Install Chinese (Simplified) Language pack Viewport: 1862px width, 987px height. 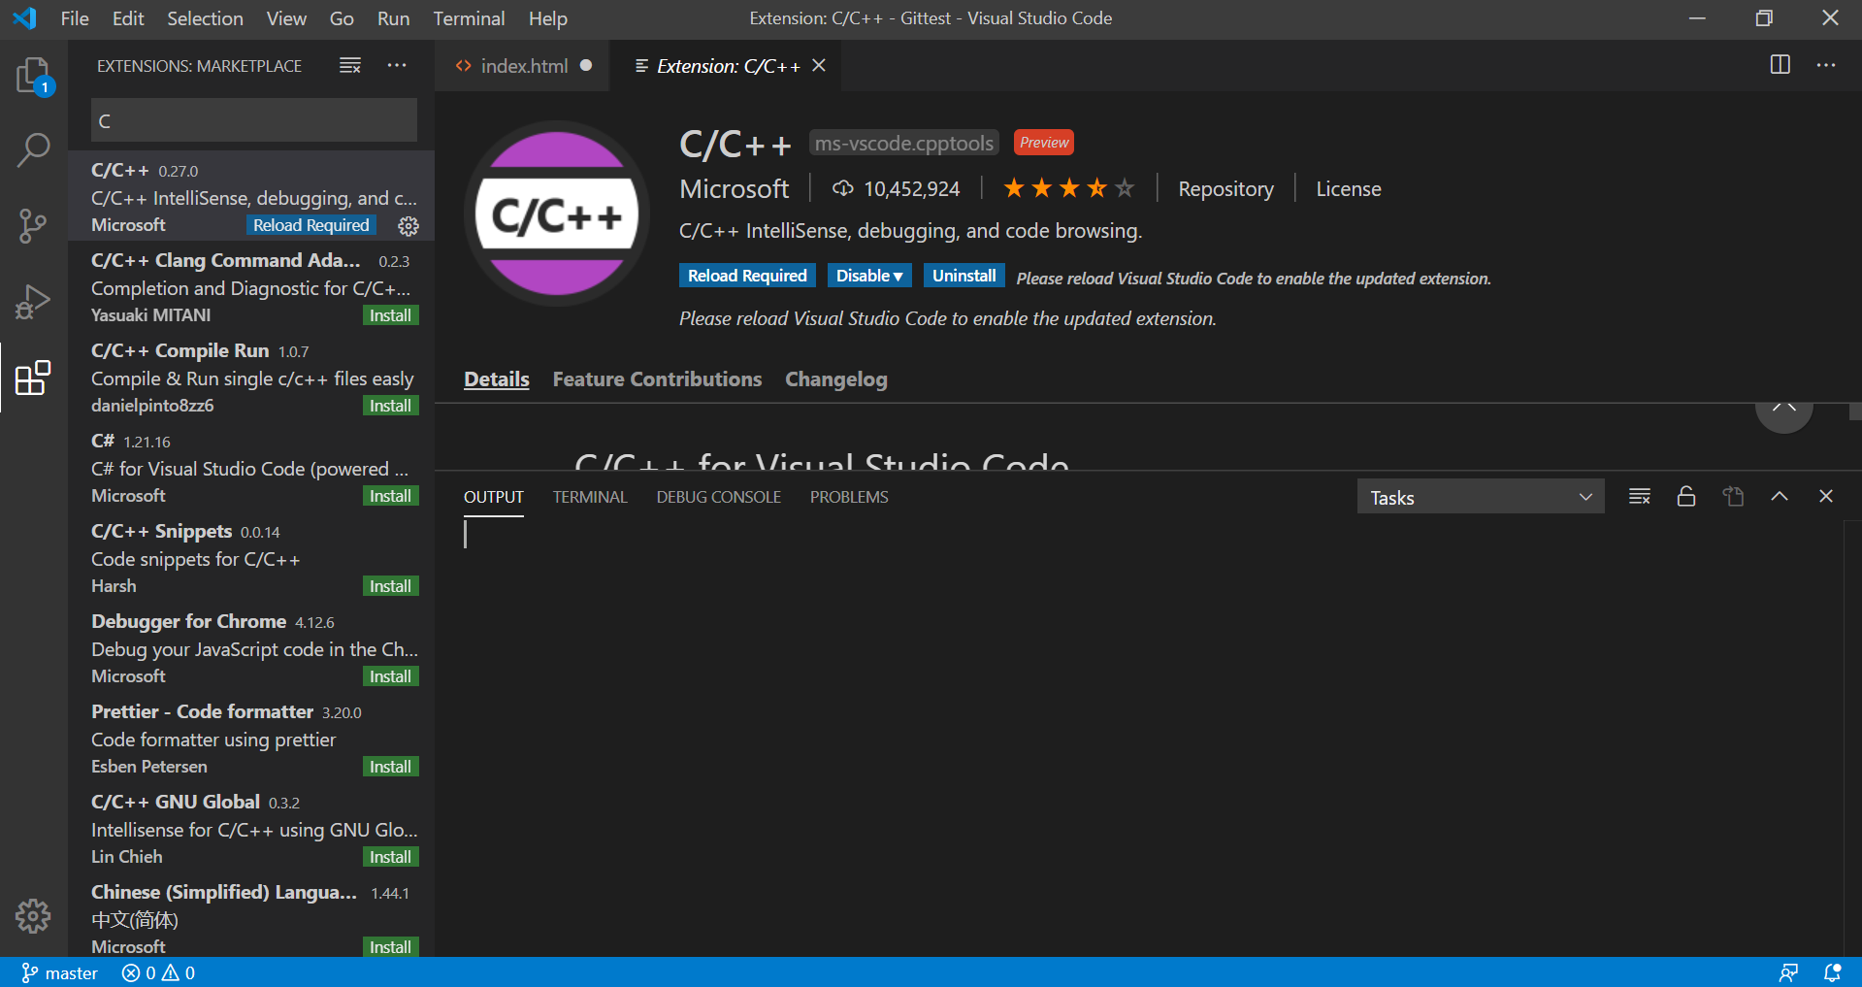coord(390,947)
